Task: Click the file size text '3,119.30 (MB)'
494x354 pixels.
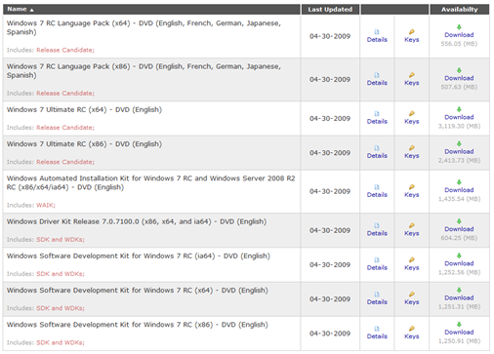Action: tap(459, 126)
